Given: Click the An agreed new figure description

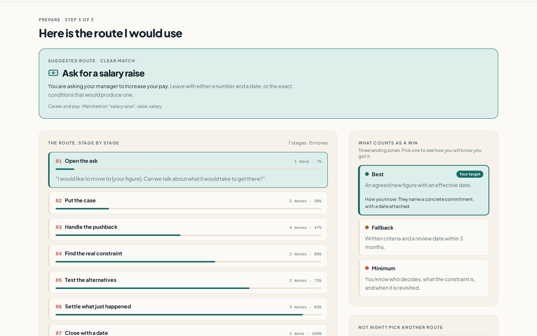Looking at the screenshot, I should point(418,185).
